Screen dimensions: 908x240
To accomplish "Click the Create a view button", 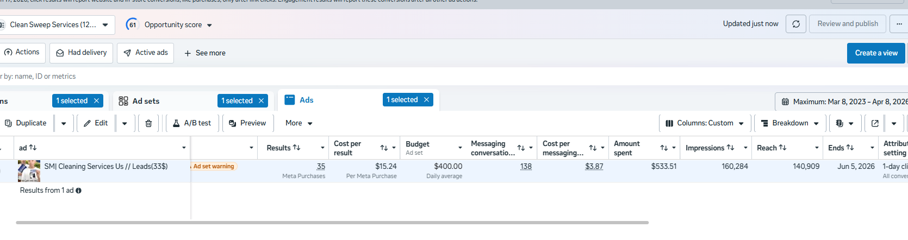I will coord(876,53).
